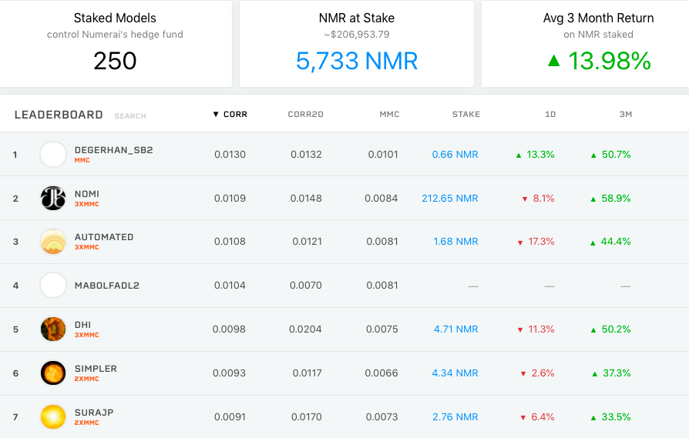
Task: Click NOMI's 212.65 NMR stake
Action: (x=450, y=199)
